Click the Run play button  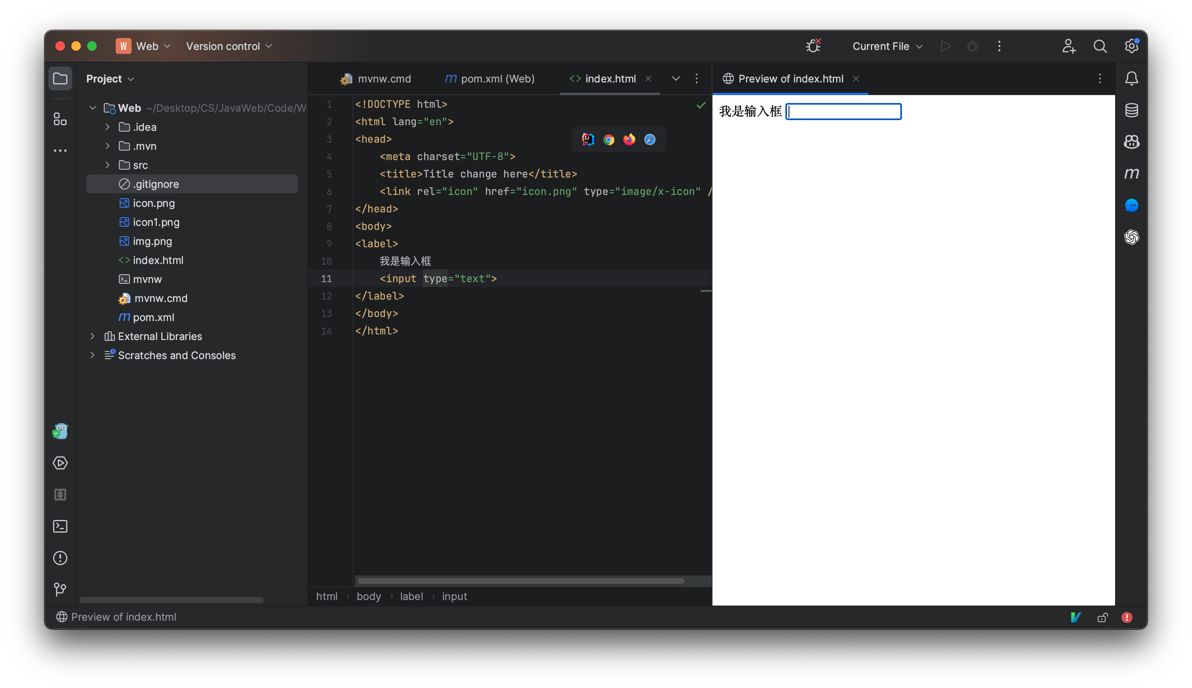tap(946, 46)
